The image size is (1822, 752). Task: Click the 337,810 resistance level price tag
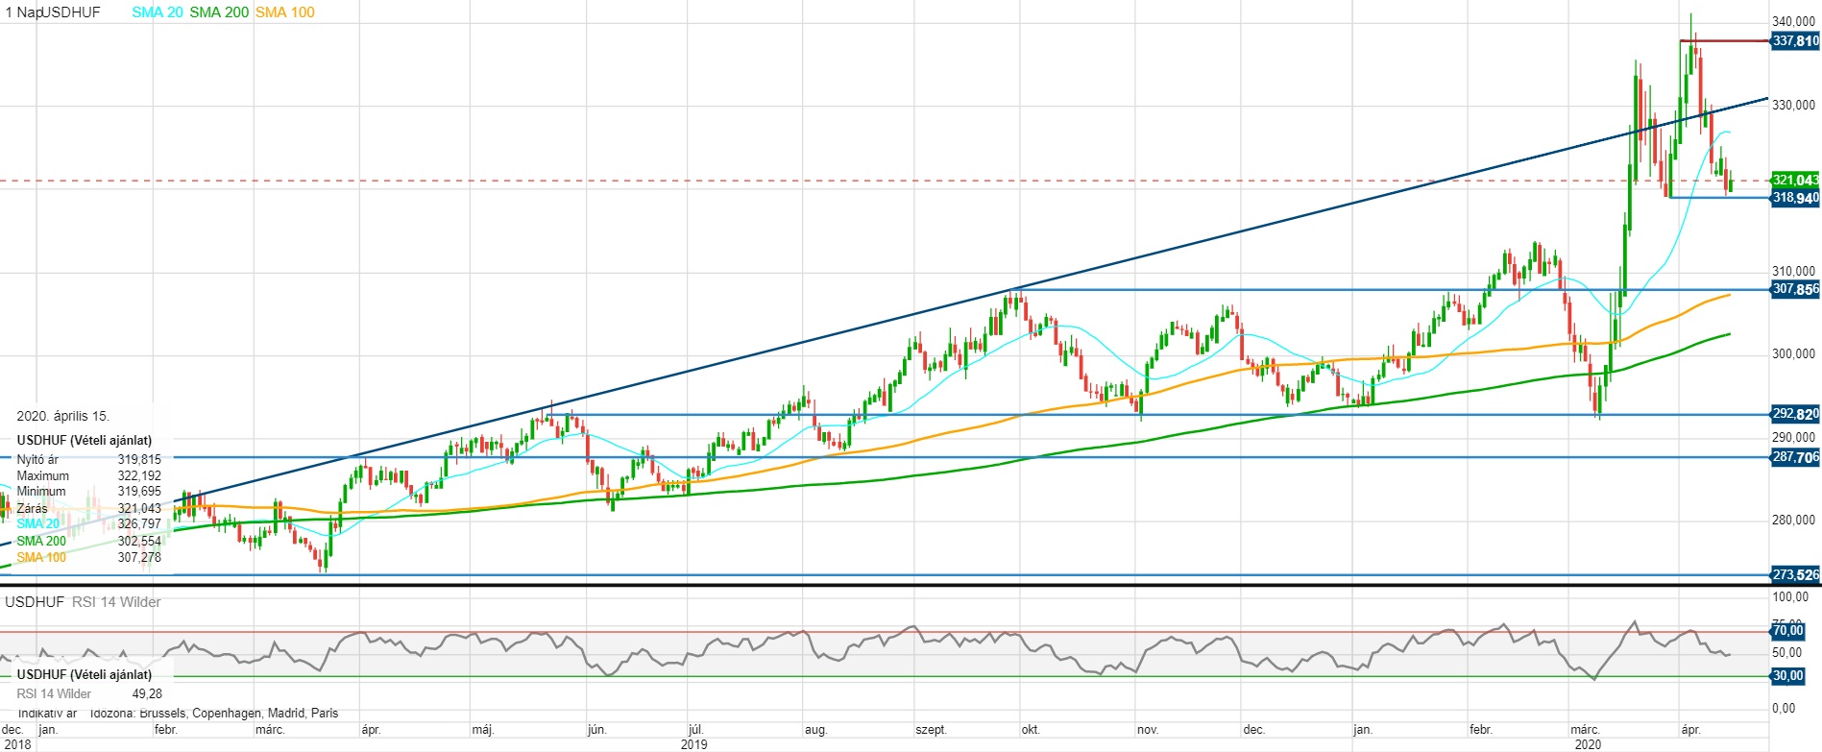point(1795,41)
